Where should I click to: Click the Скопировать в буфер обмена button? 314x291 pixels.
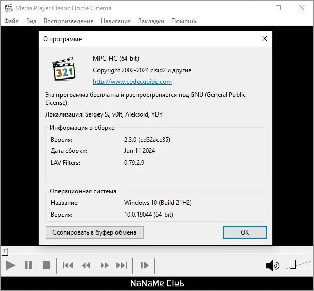[94, 232]
